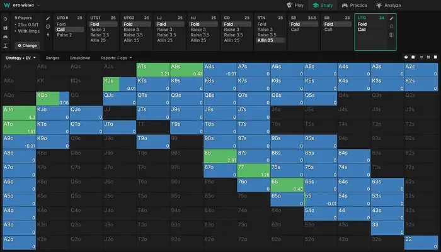Click the pencil icon in the active UTG card
Viewport: 441px width, 252px height.
[x=392, y=19]
